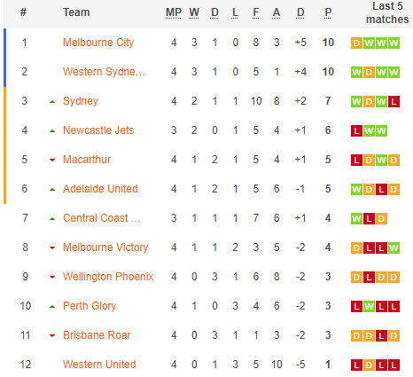Open the Perth Glory team page

(90, 306)
